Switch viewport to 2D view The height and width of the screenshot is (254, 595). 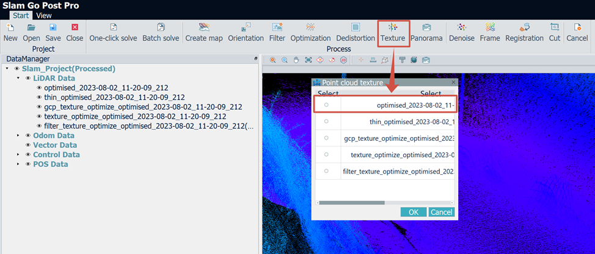(x=343, y=60)
